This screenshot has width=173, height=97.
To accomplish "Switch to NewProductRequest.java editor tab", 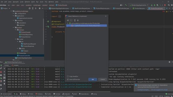I will (x=82, y=8).
